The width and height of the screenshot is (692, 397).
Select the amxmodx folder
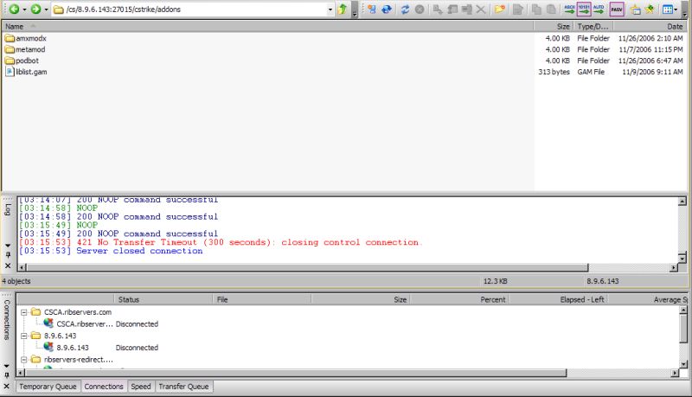pos(30,39)
